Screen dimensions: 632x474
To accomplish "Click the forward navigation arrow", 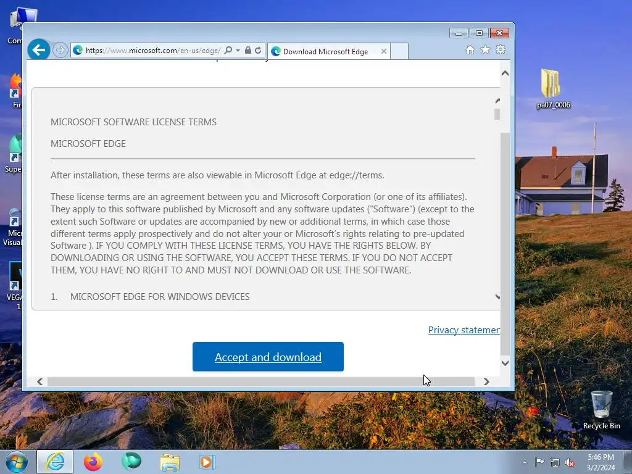I will tap(60, 51).
